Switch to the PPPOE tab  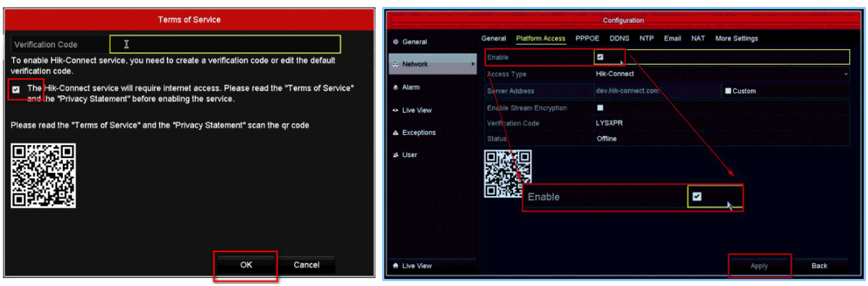(x=588, y=39)
